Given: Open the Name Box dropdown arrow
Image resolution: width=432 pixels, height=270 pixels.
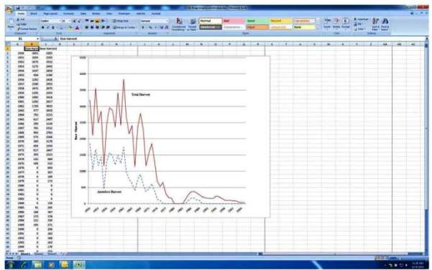Looking at the screenshot, I should pyautogui.click(x=37, y=39).
